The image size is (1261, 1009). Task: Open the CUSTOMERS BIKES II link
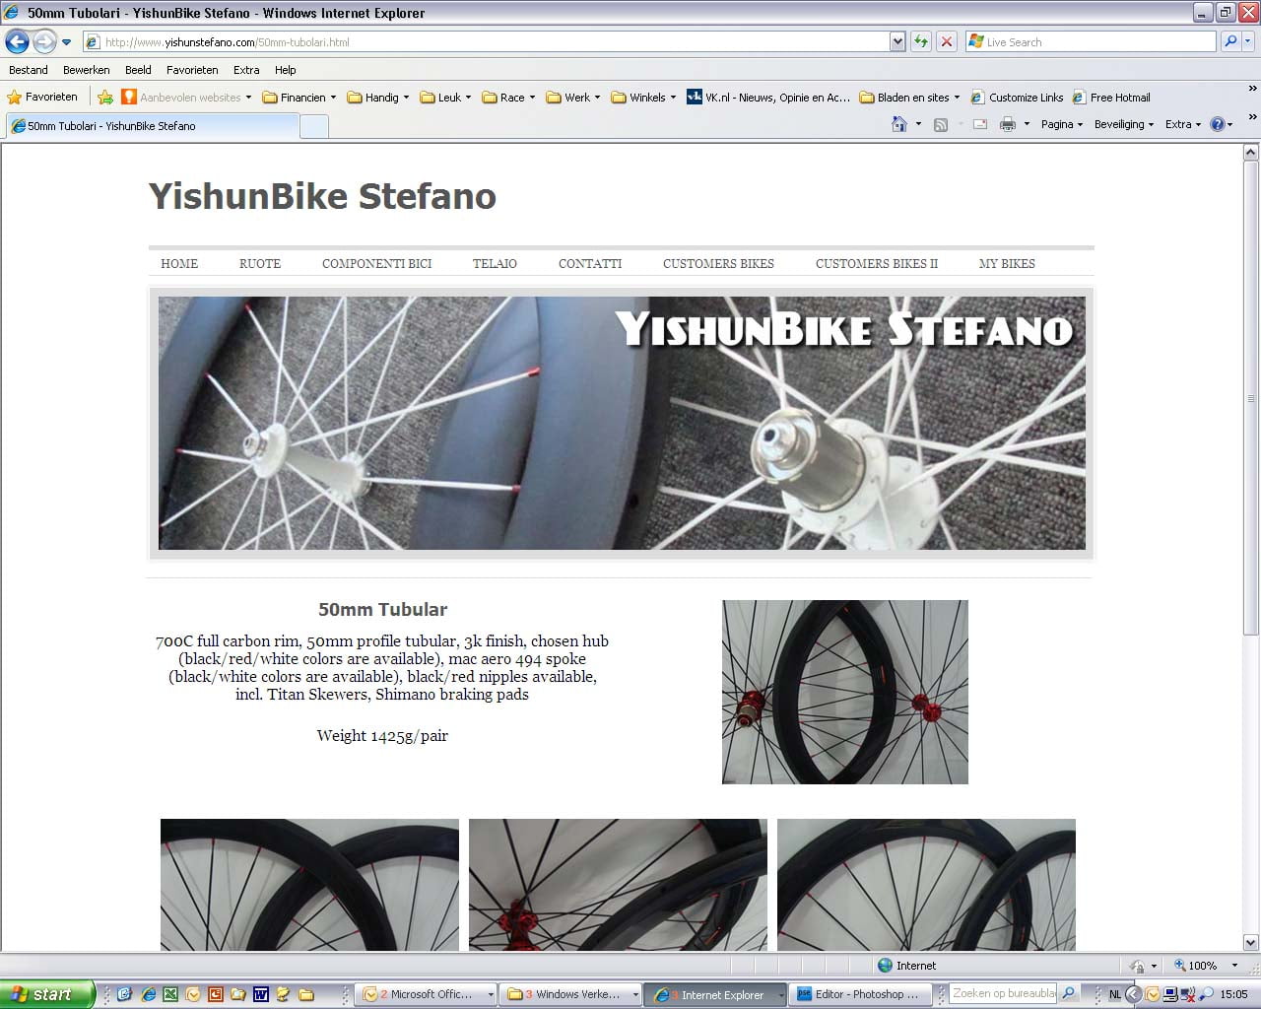[876, 263]
